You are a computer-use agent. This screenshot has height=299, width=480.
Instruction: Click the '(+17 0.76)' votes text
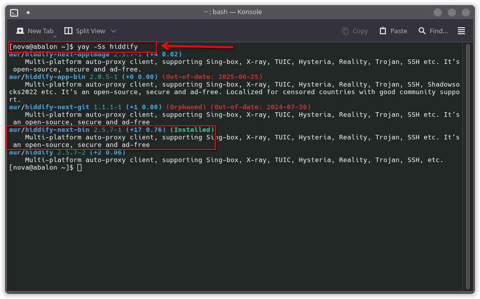[x=146, y=130]
